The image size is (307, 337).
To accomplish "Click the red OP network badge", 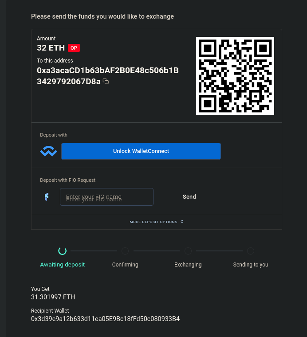I will [x=74, y=48].
